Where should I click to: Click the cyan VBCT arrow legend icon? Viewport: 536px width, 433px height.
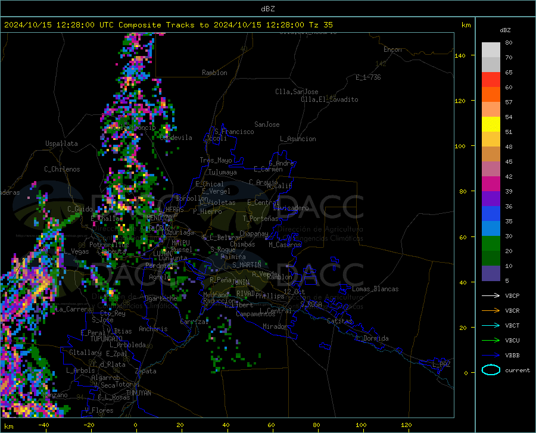click(491, 325)
